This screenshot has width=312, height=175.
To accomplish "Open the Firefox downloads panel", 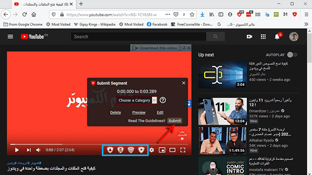I will coord(202,15).
